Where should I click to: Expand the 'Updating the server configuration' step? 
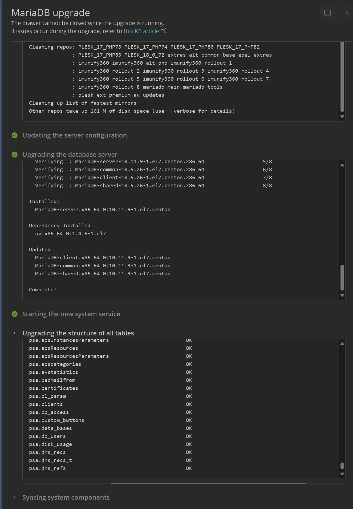[74, 135]
